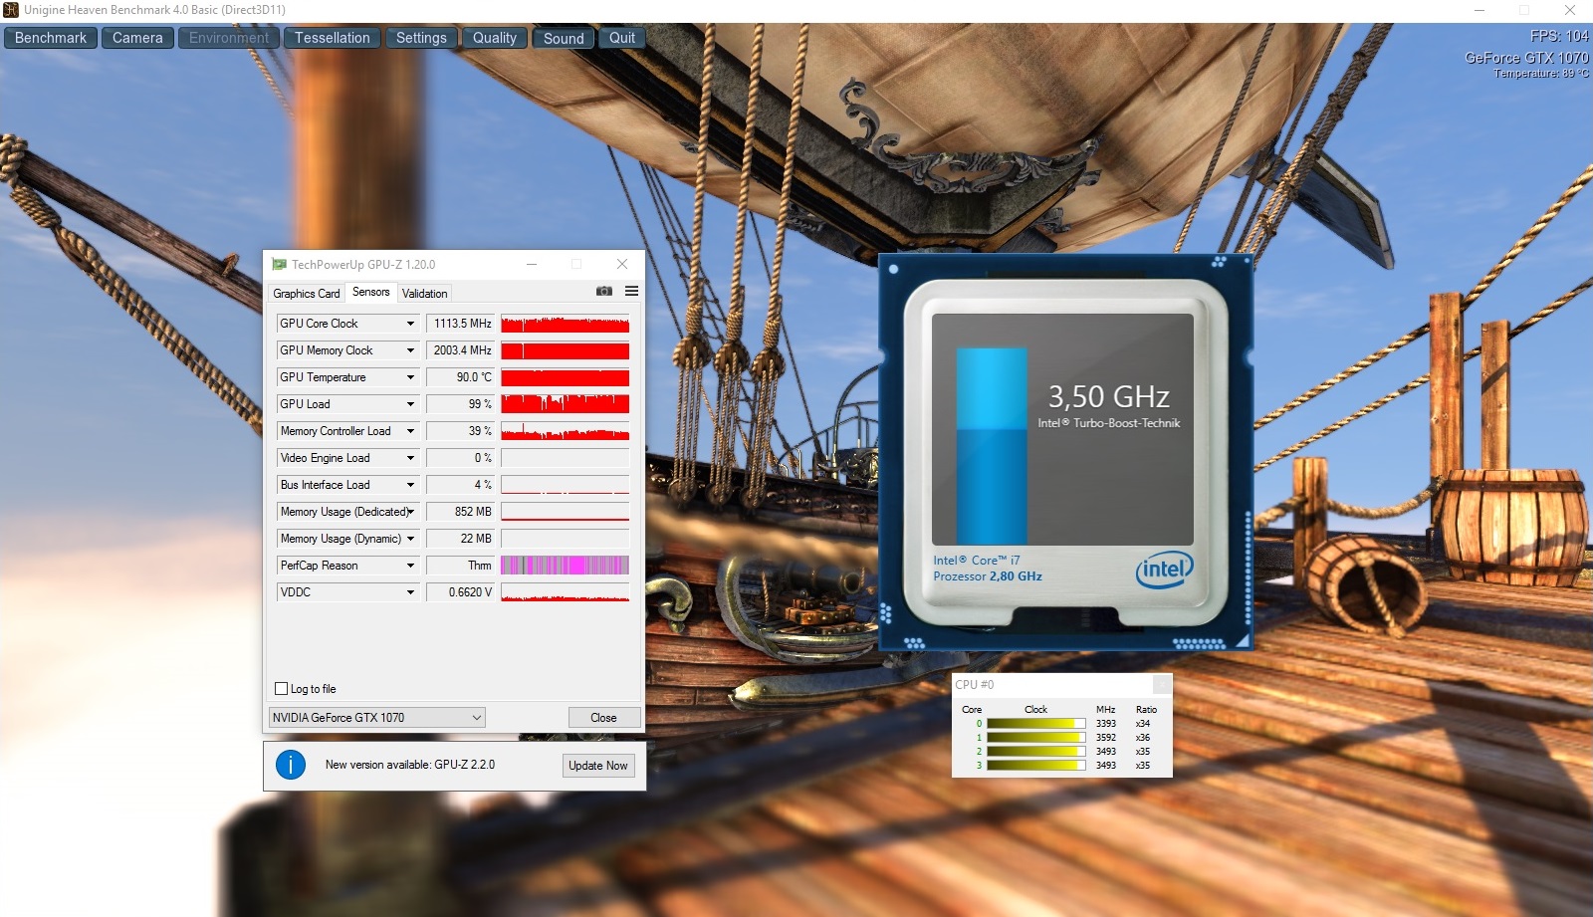The width and height of the screenshot is (1593, 917).
Task: Click the blue info icon in update notice
Action: point(290,765)
